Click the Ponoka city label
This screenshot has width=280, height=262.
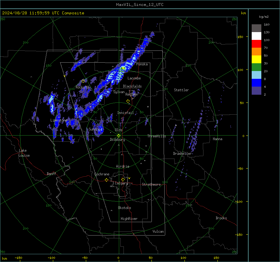coord(142,64)
